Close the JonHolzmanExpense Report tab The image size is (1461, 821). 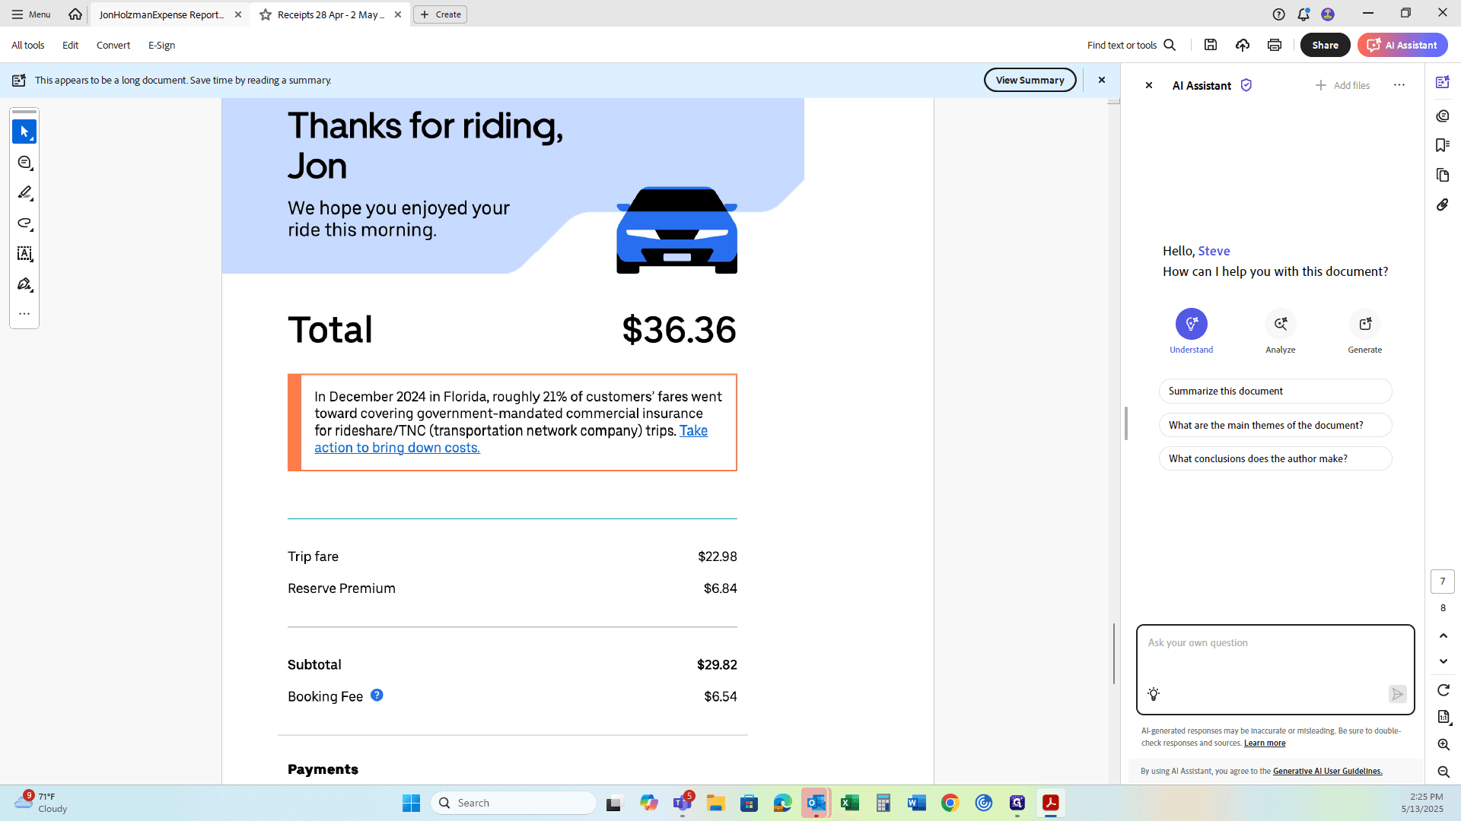pos(238,14)
